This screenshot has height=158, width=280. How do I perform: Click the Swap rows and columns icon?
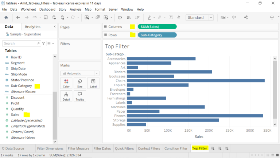[120, 18]
